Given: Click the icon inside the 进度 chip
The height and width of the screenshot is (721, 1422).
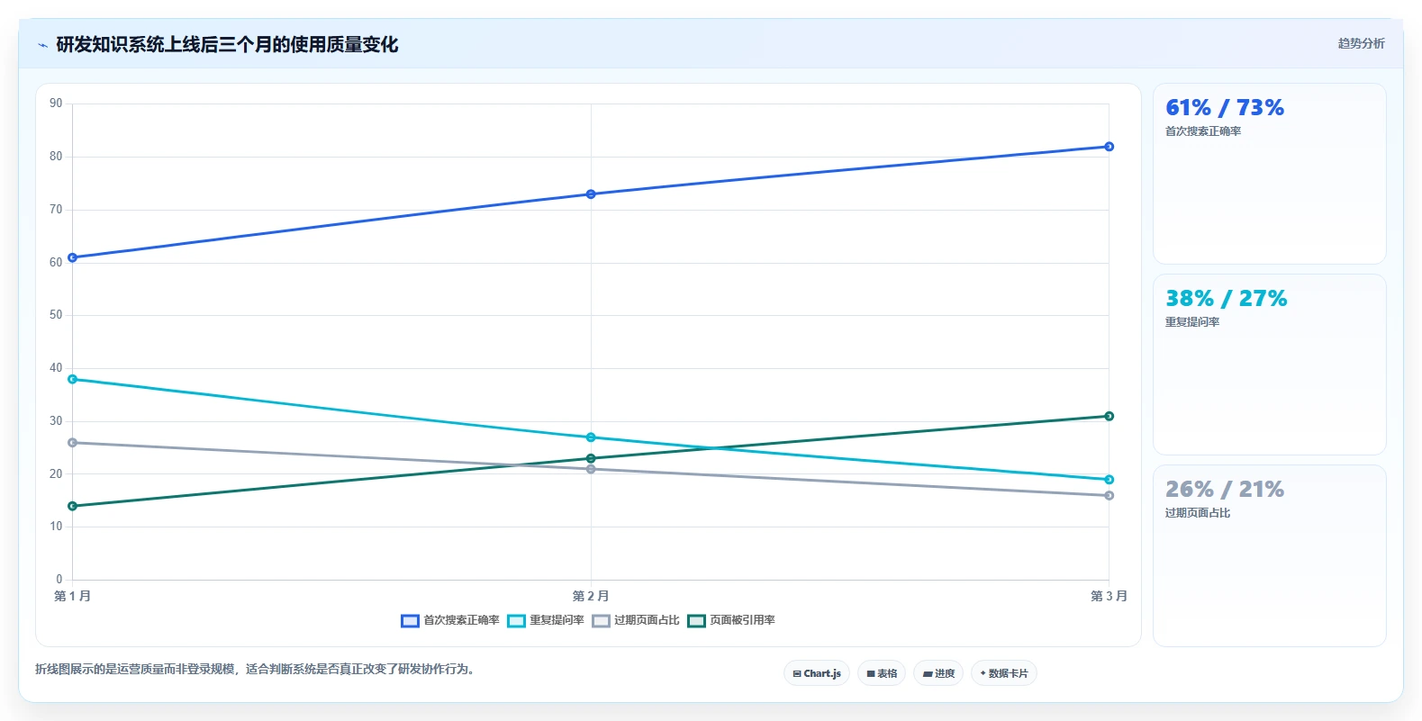Looking at the screenshot, I should coord(927,673).
